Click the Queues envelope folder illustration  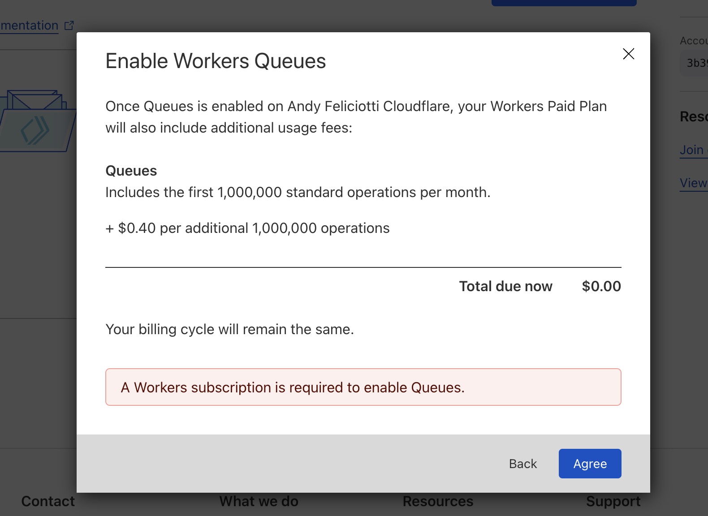pos(36,122)
